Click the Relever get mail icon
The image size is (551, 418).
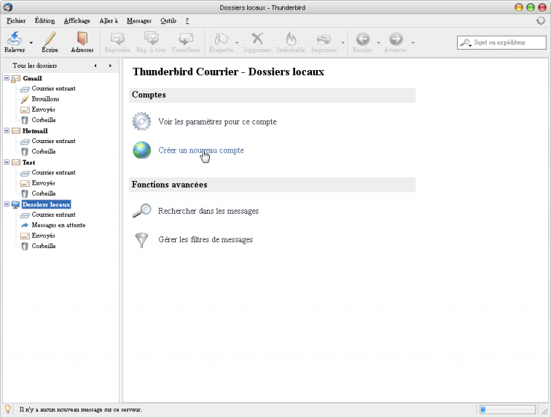tap(15, 38)
